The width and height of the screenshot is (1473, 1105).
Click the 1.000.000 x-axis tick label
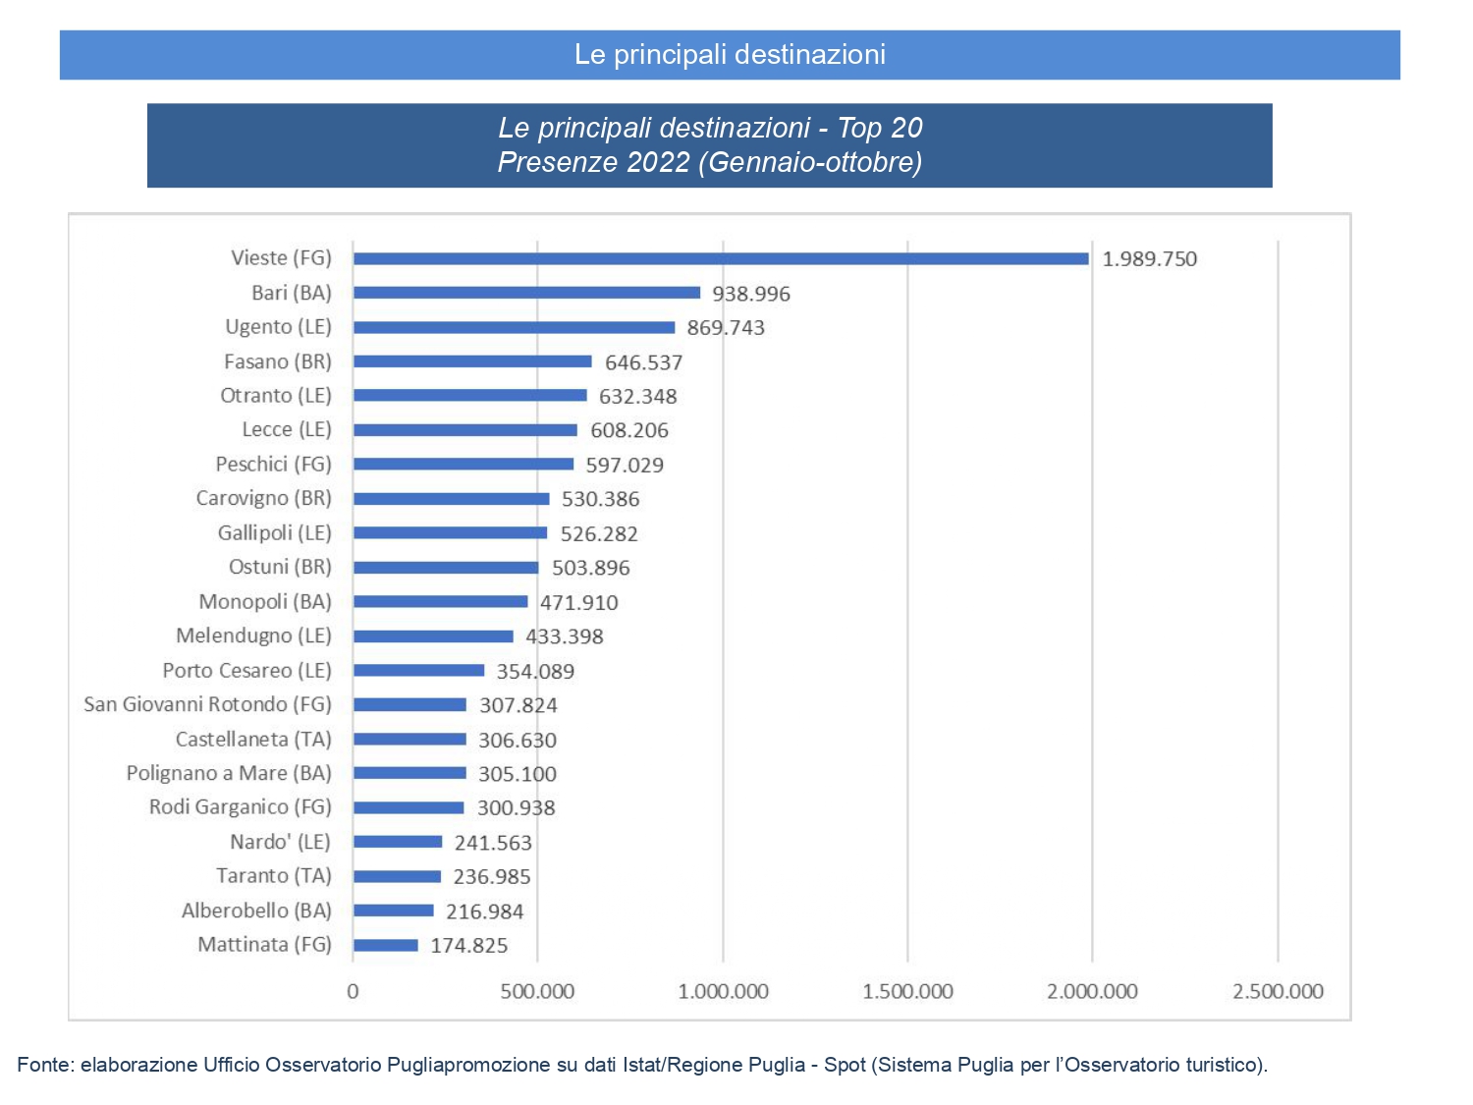(x=723, y=992)
